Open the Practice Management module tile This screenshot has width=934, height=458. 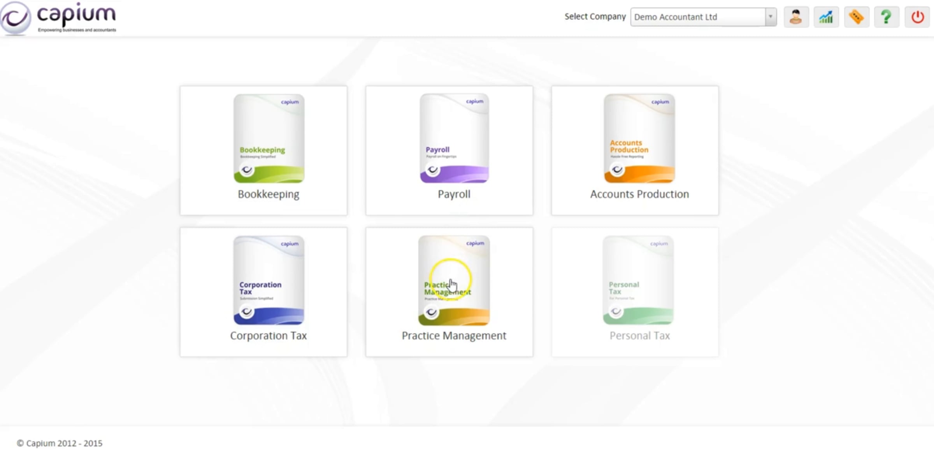tap(449, 292)
